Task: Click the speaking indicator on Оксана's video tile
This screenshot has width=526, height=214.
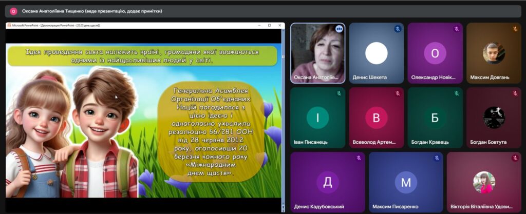Action: point(339,29)
